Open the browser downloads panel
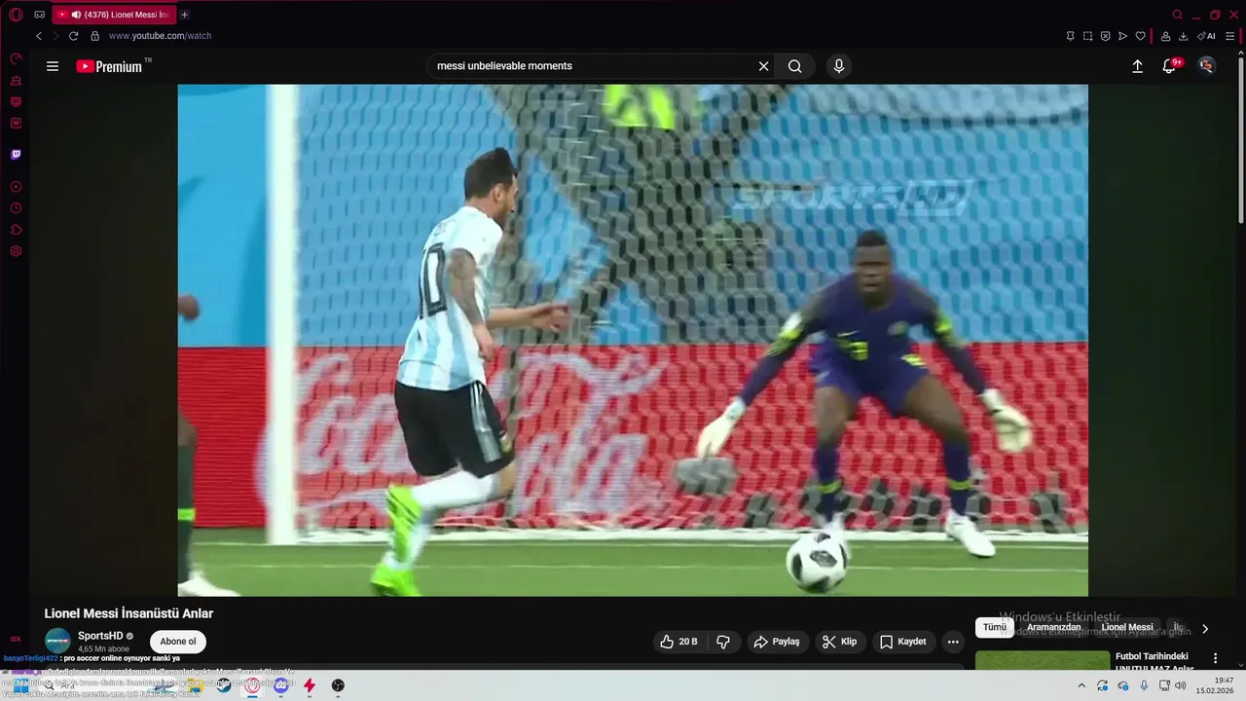The width and height of the screenshot is (1246, 701). pos(1184,36)
